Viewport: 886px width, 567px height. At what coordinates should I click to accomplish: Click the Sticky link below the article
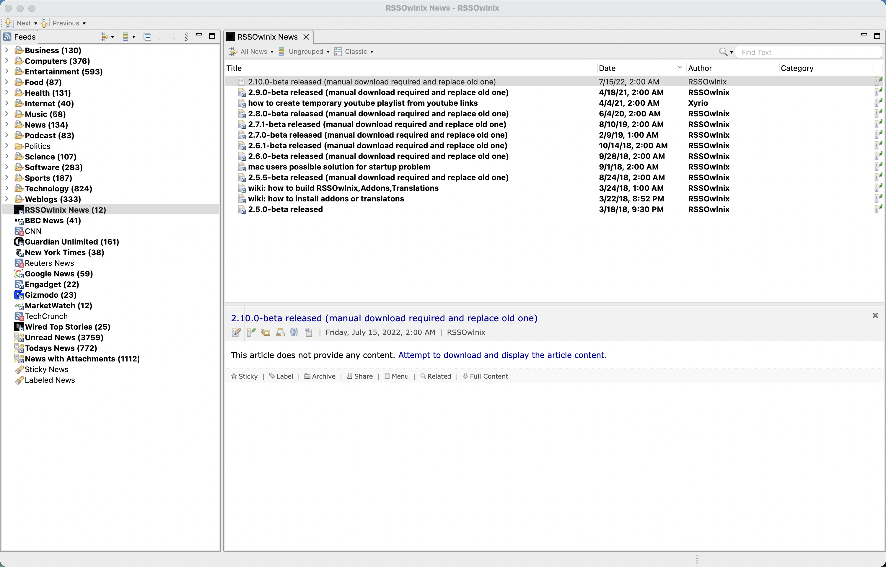tap(245, 376)
